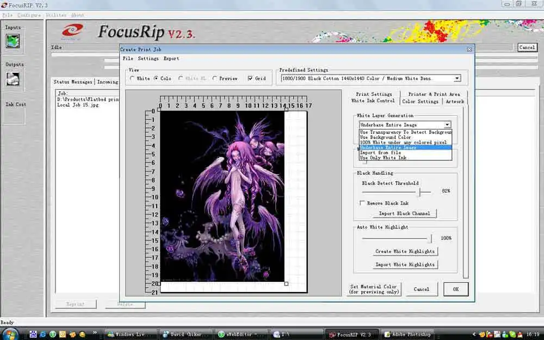Click the artwork preview image on canvas

[x=222, y=196]
